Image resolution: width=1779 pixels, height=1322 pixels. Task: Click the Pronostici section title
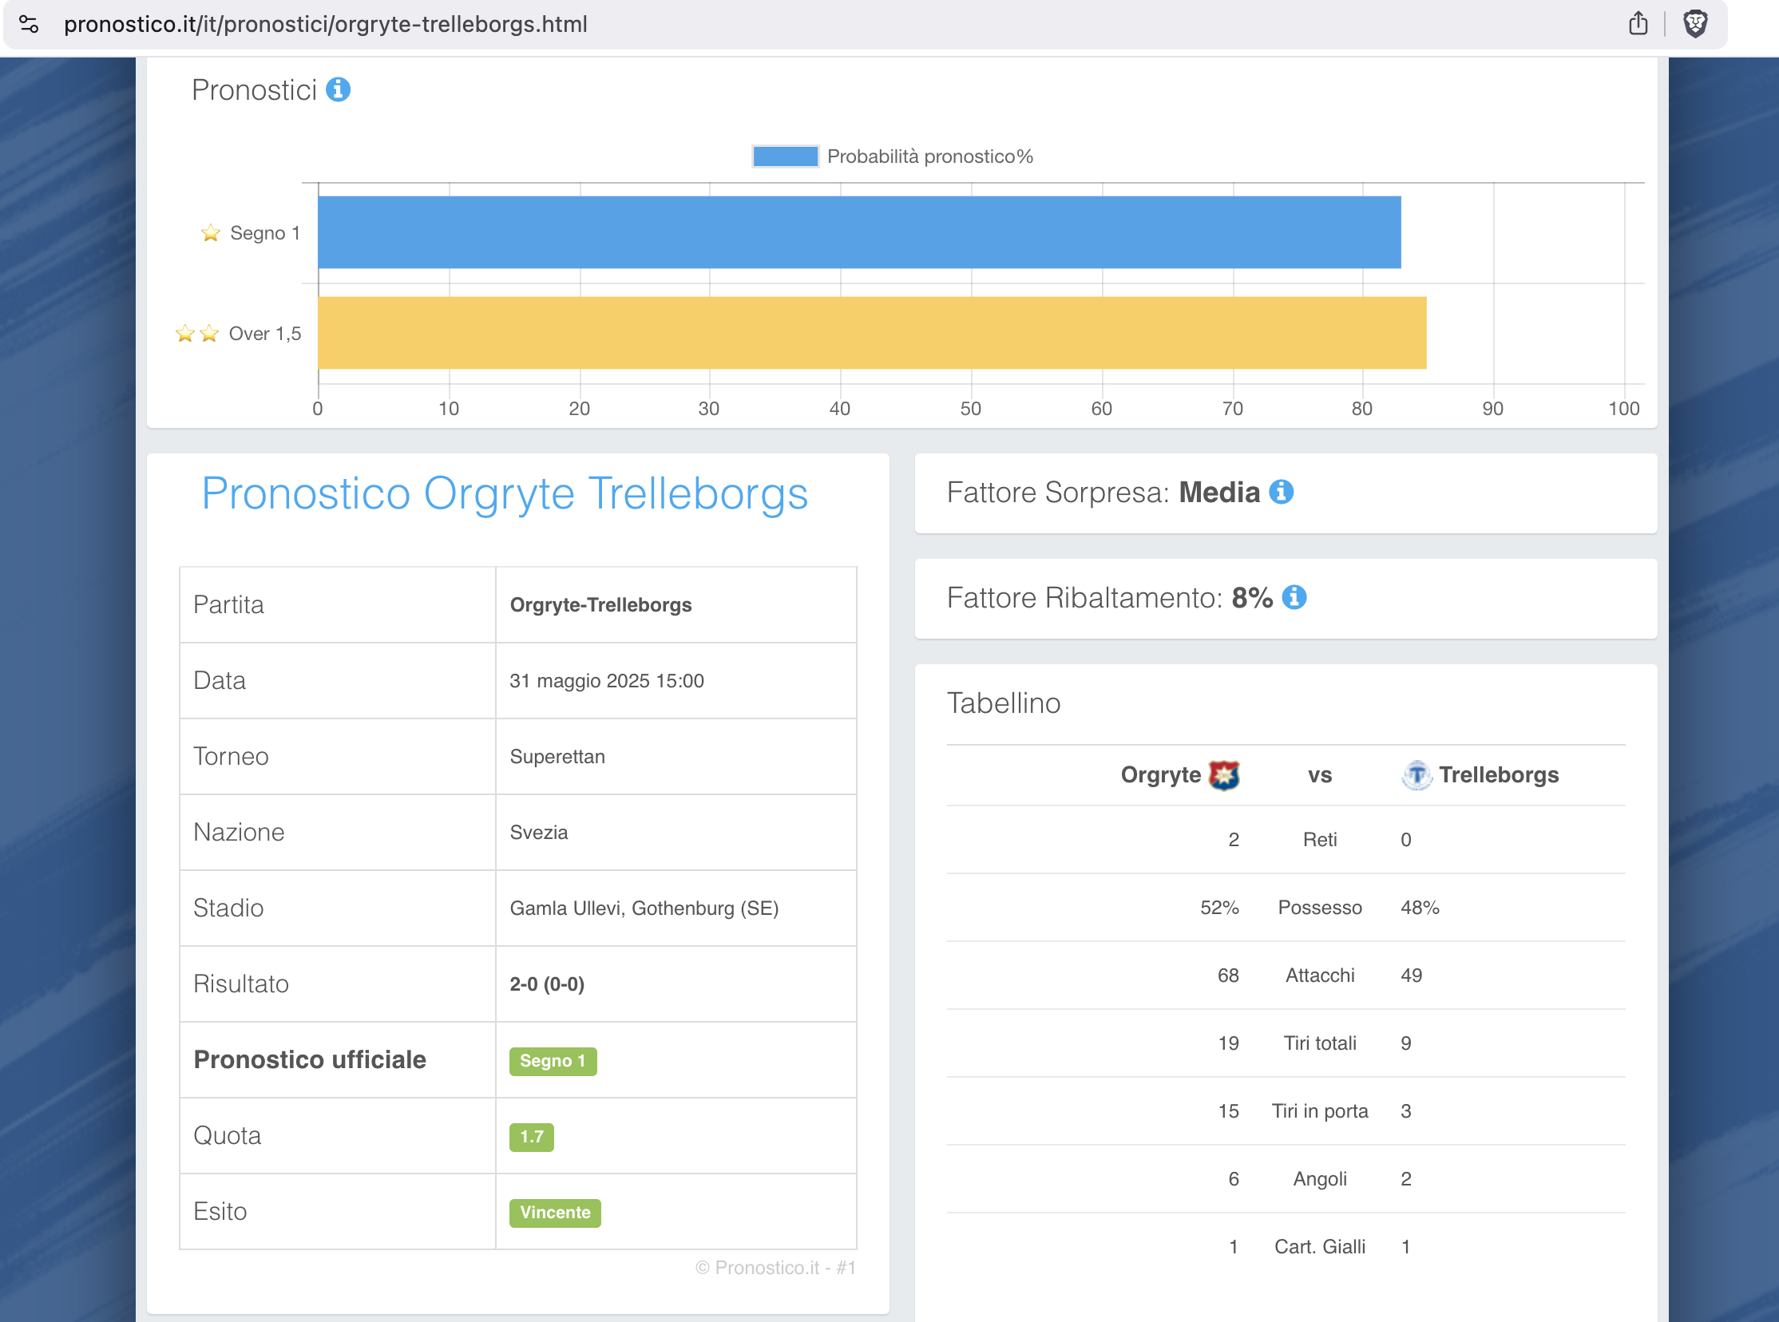tap(255, 90)
